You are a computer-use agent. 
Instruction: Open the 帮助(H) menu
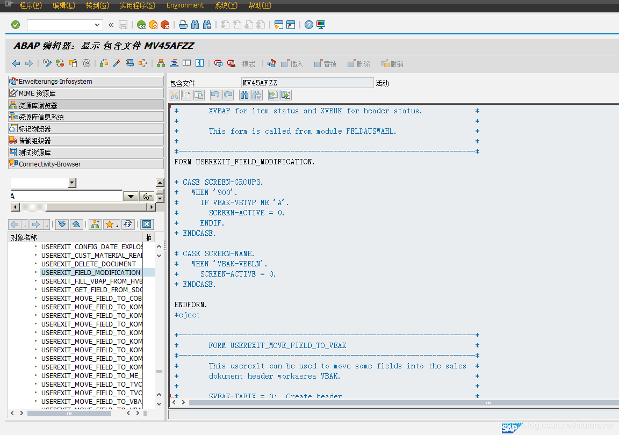[260, 5]
